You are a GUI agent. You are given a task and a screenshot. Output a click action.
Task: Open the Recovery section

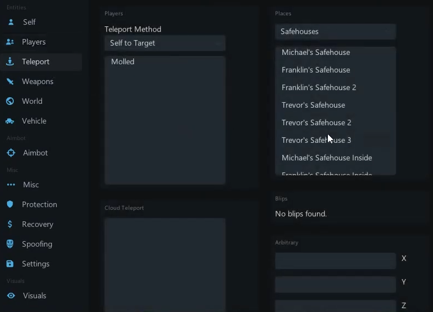(x=37, y=224)
